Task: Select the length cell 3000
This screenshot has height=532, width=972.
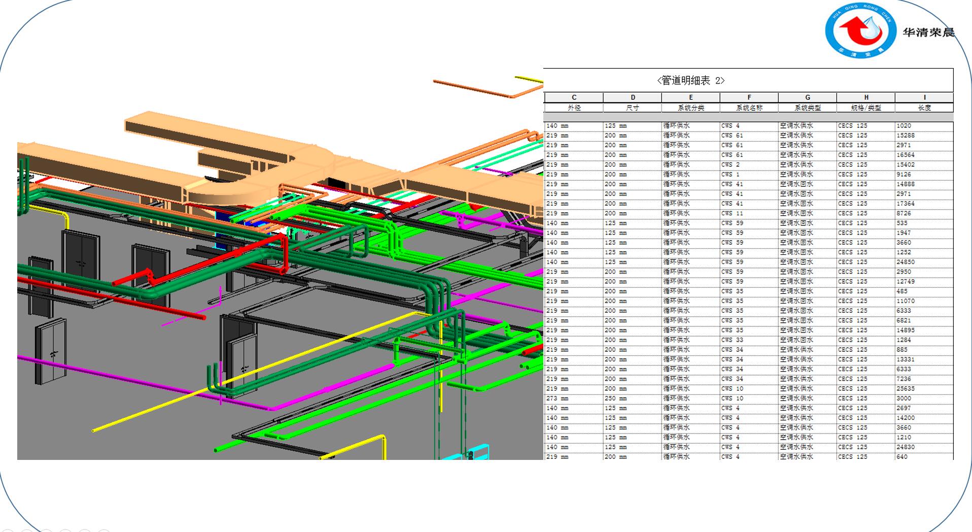Action: (x=924, y=398)
